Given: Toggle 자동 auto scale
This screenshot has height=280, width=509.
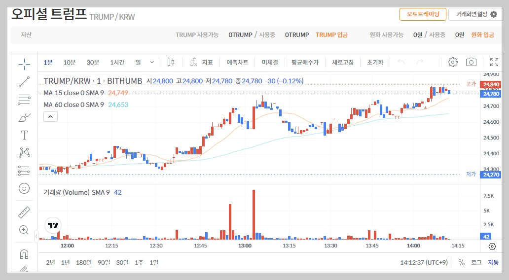Looking at the screenshot, I should pos(493,262).
